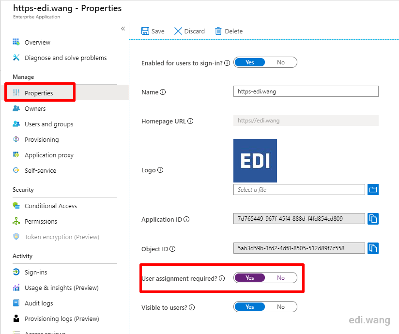Screen dimensions: 399x334
Task: Click the Conditional Access icon
Action: (16, 206)
